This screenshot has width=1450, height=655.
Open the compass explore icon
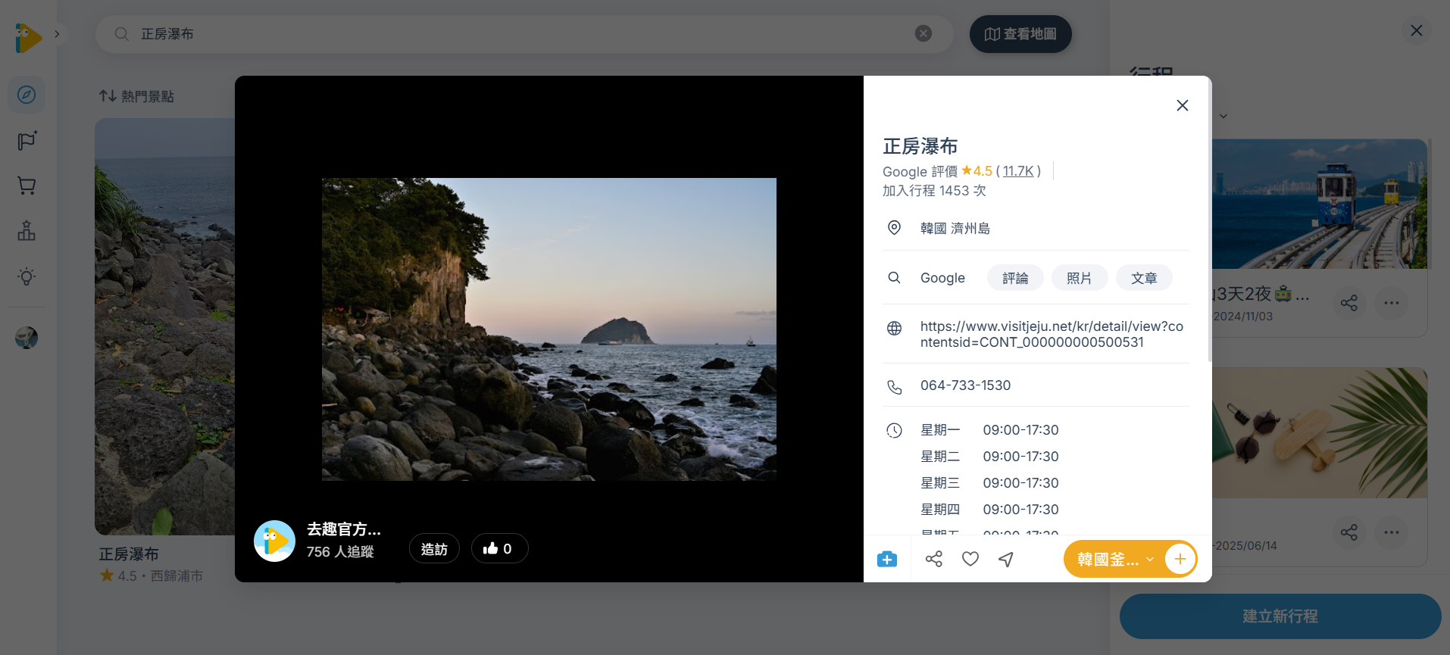tap(27, 95)
